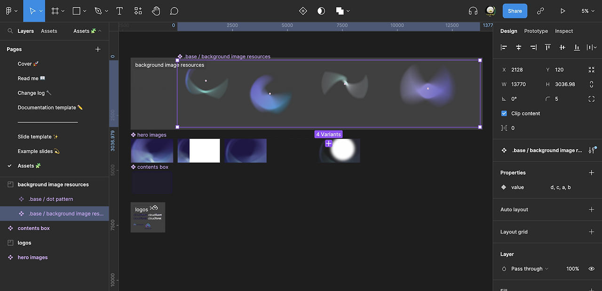
Task: Open pen tools dropdown arrow
Action: [106, 11]
